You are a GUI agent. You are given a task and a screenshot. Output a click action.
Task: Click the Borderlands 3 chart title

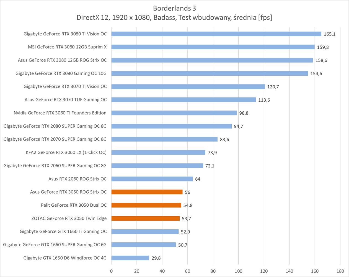click(174, 8)
